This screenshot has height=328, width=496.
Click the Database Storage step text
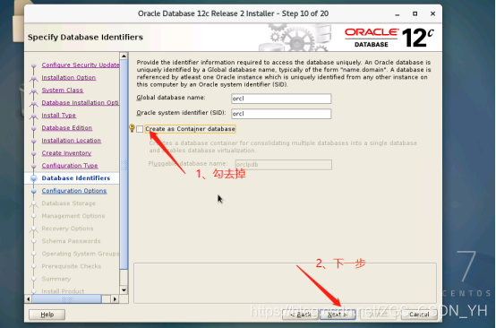(68, 203)
